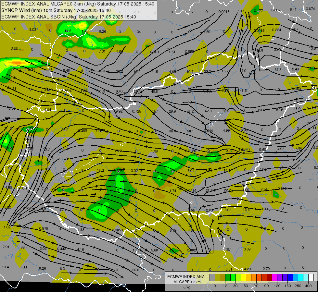
Task: Click the legend tick label '50'
Action: (246, 286)
